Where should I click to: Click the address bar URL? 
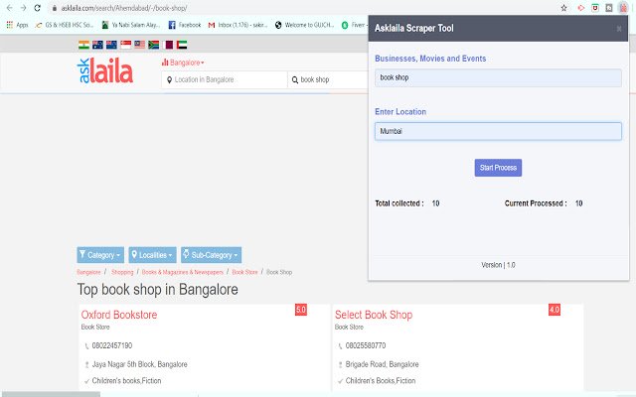coord(124,8)
